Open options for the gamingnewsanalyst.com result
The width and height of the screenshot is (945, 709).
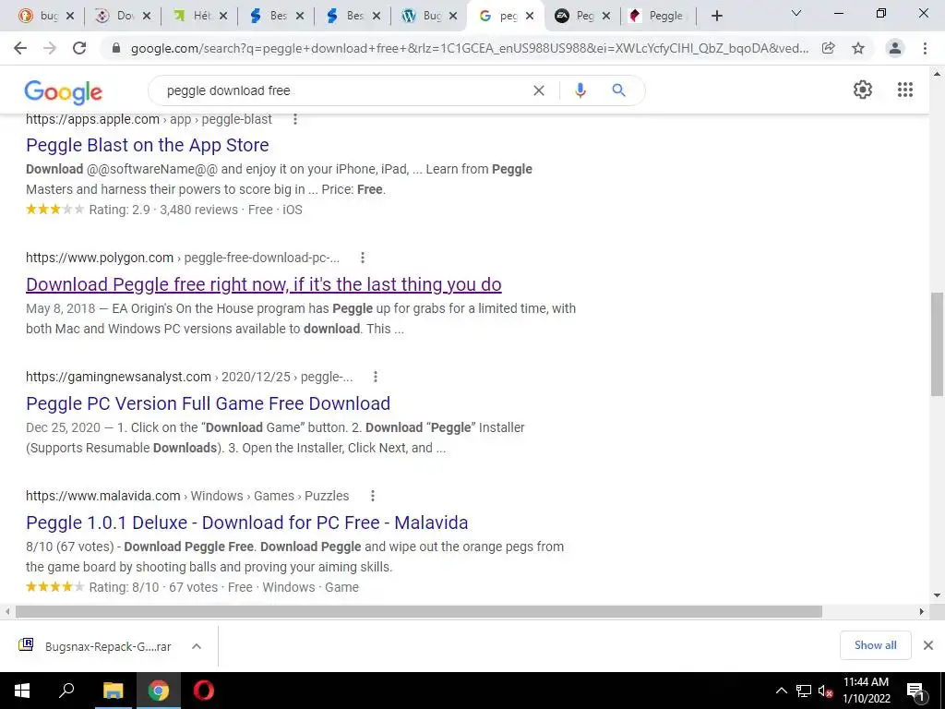click(x=376, y=377)
